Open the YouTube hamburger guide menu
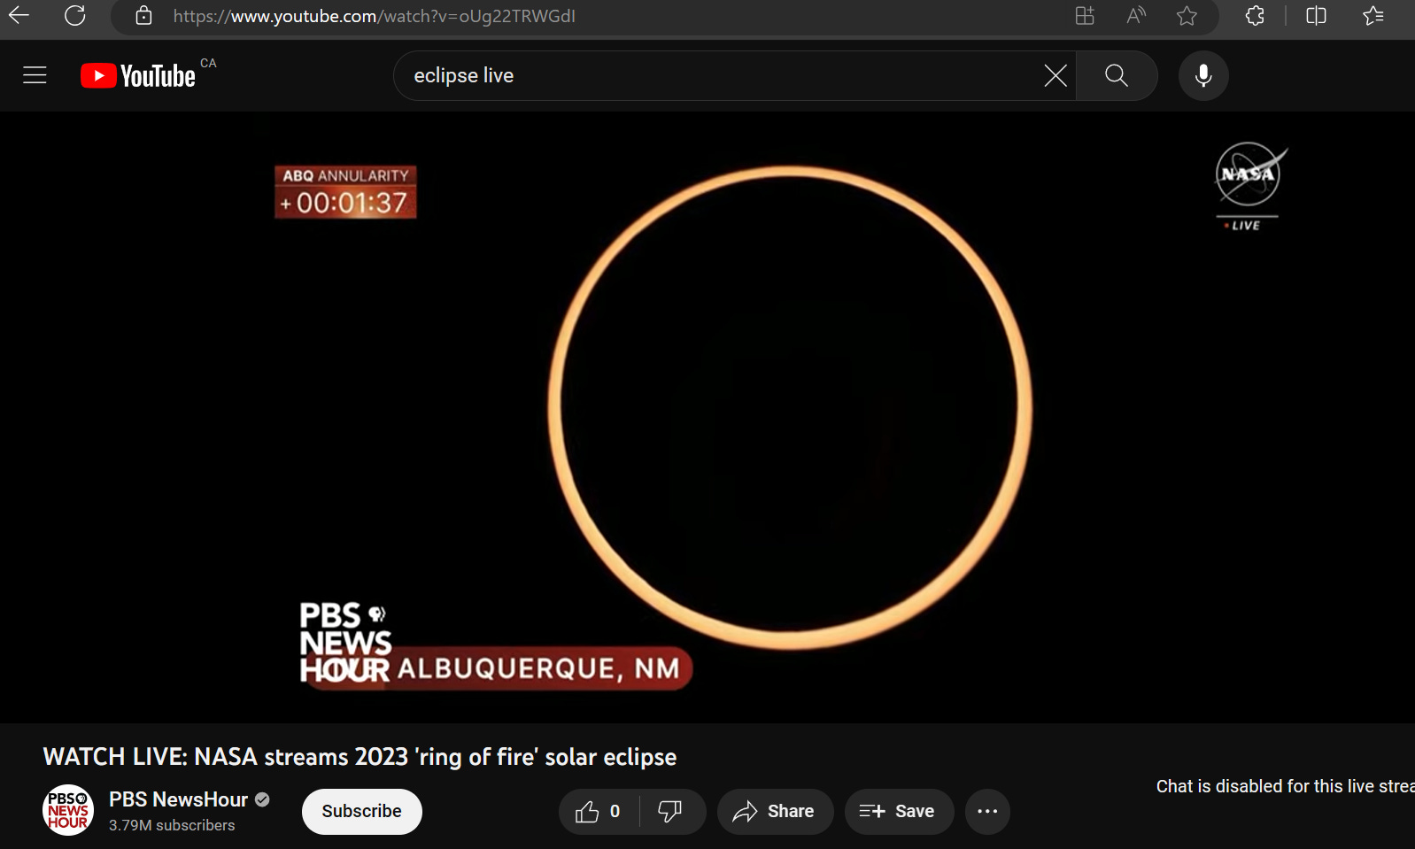 (x=35, y=75)
